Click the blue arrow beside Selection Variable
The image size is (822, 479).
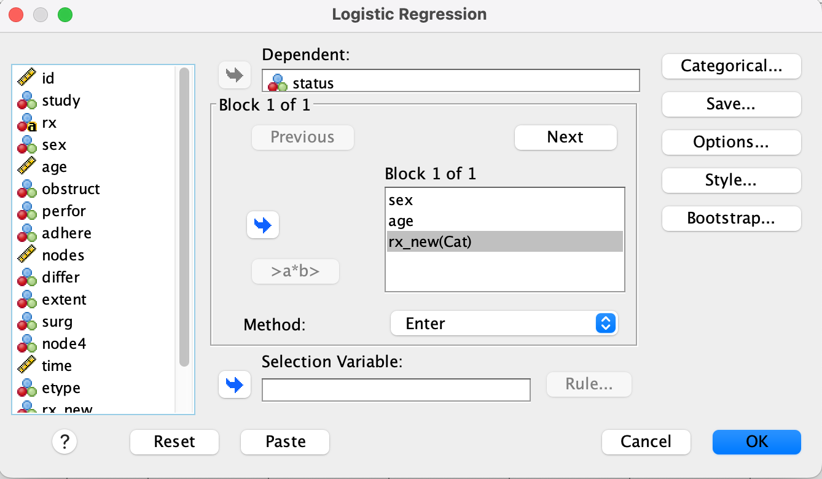[x=235, y=384]
